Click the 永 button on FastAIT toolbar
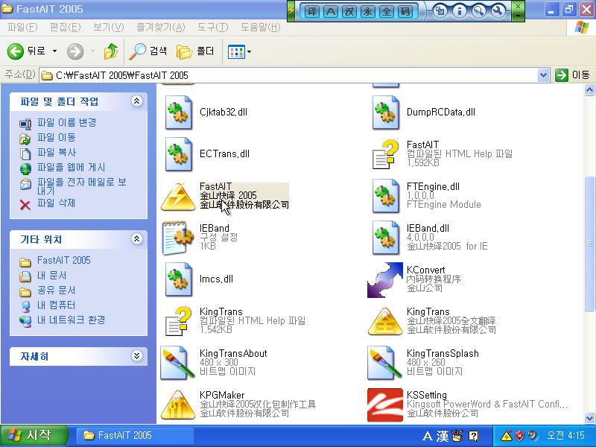 coord(368,11)
